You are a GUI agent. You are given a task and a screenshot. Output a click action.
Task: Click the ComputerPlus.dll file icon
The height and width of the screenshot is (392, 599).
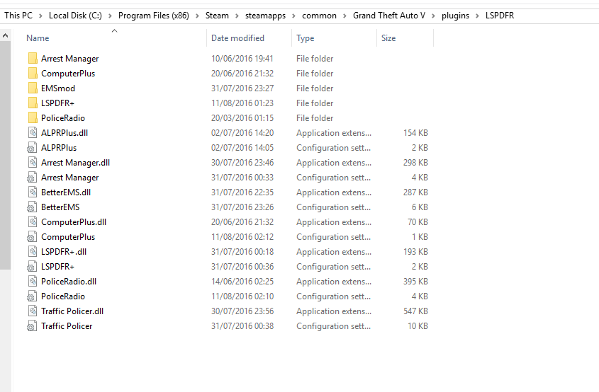(x=33, y=222)
